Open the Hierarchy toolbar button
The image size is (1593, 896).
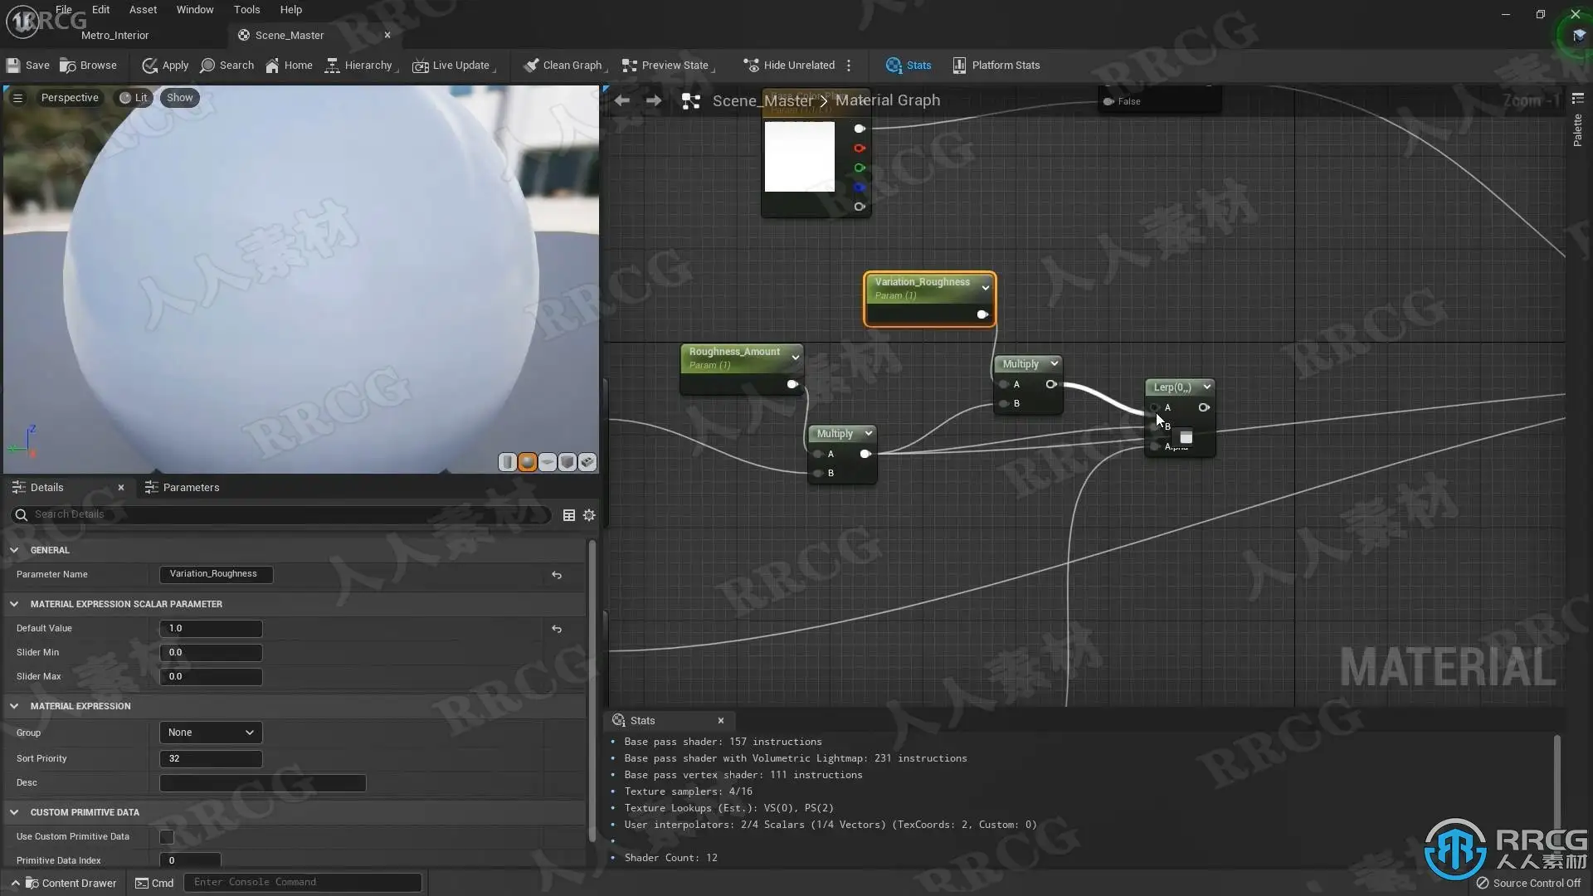(x=359, y=66)
